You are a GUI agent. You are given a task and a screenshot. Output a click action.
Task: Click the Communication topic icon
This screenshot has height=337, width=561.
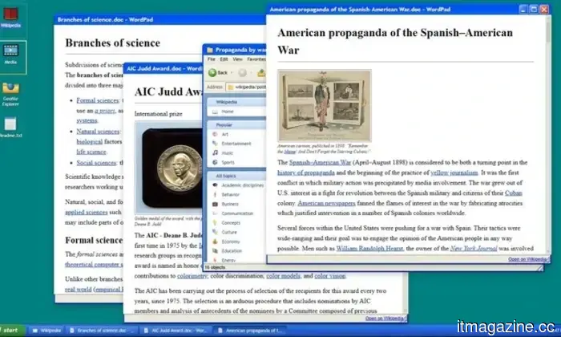[x=215, y=213]
